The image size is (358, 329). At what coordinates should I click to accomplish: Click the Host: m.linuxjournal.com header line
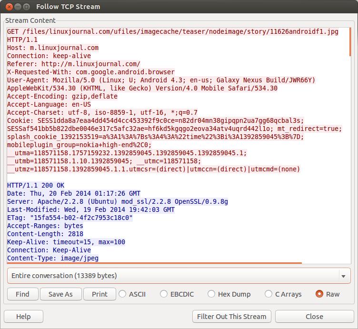click(x=53, y=48)
